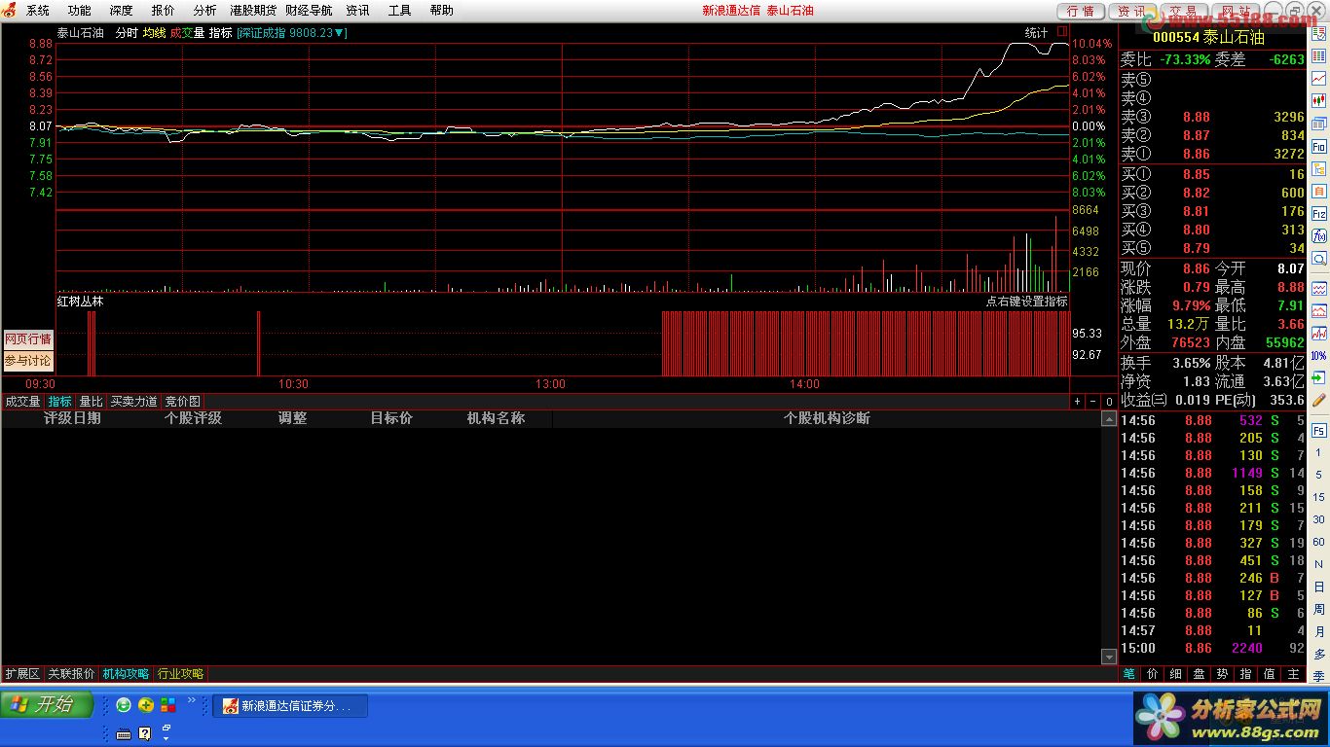Select the 盘 tab in trade panel
This screenshot has height=747, width=1330.
pyautogui.click(x=1200, y=673)
